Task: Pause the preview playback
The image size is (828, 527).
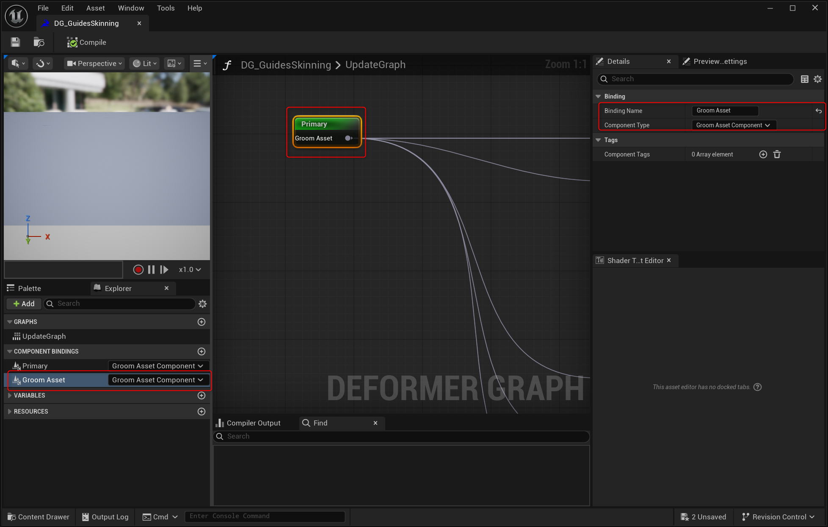Action: pyautogui.click(x=151, y=270)
